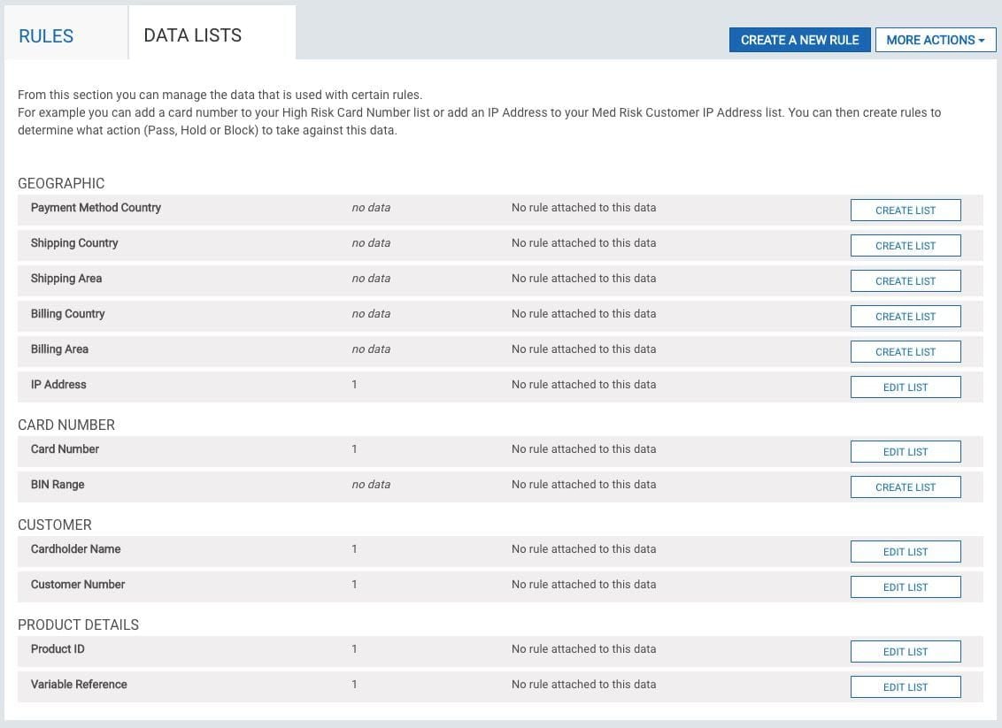Edit the IP Address list
This screenshot has height=728, width=1002.
905,387
